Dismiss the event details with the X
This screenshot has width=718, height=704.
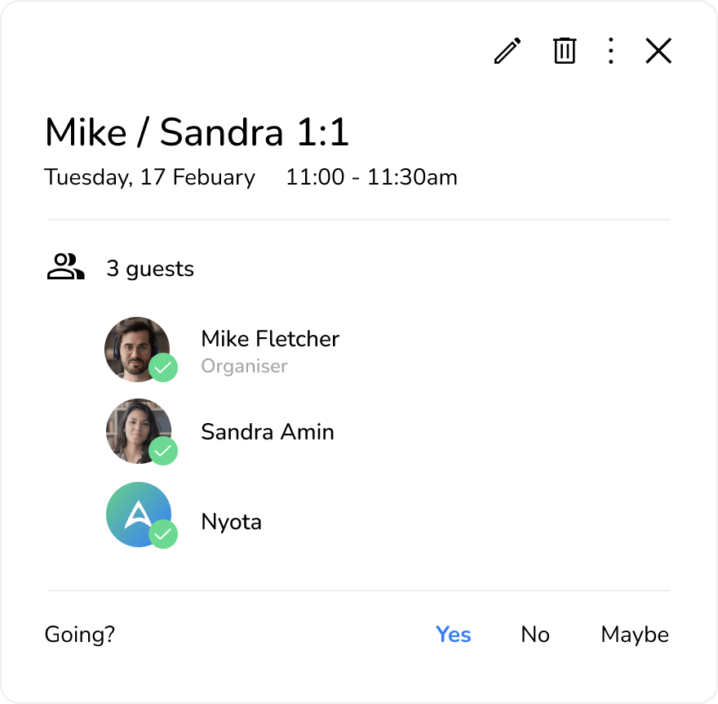658,51
